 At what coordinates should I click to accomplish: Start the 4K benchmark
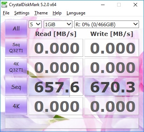pyautogui.click(x=16, y=106)
